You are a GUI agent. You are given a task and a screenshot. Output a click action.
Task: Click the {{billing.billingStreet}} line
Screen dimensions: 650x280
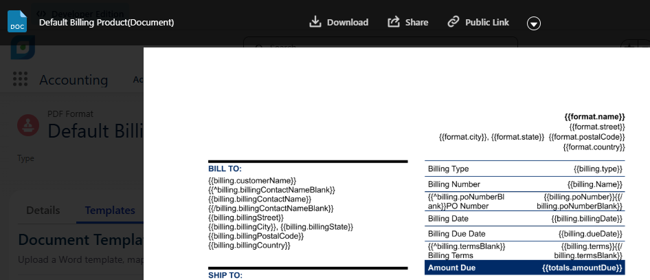tap(246, 217)
